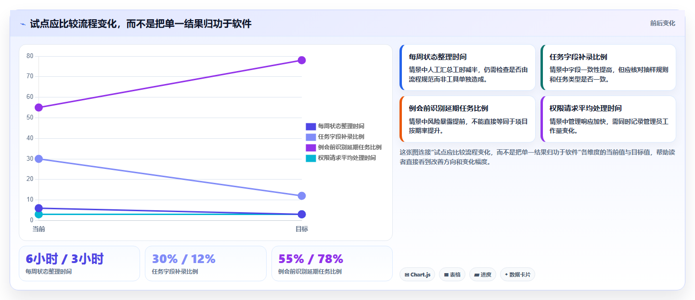Viewport: 695px width, 300px height.
Task: Click the indigo data point at 目标 (3)
Action: 302,214
